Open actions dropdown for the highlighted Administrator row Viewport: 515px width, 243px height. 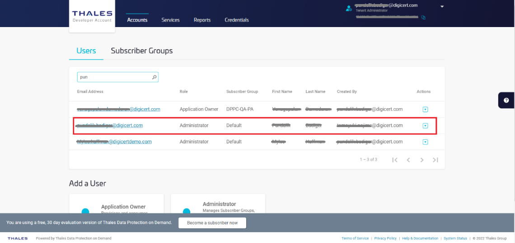[425, 126]
